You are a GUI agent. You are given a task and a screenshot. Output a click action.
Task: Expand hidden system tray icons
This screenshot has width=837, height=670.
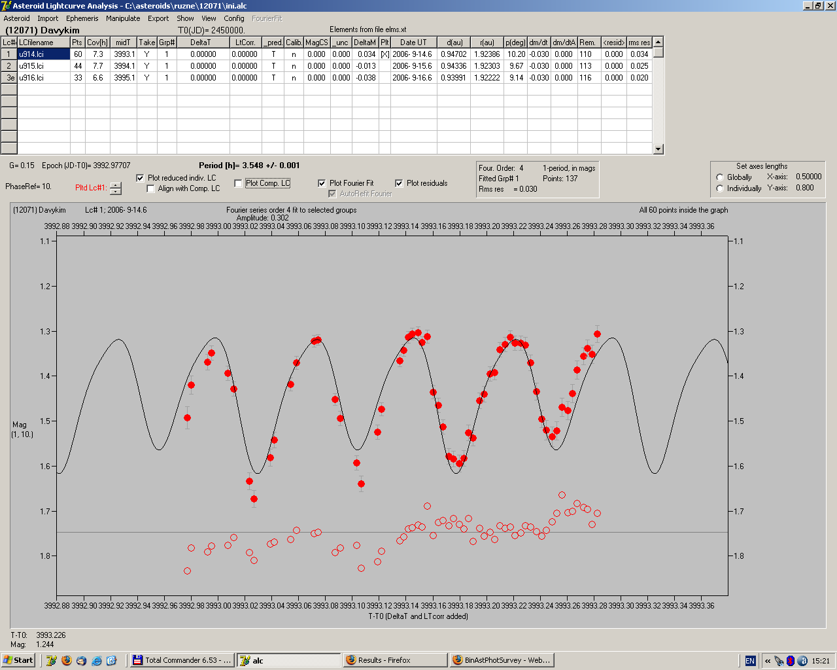coord(768,660)
